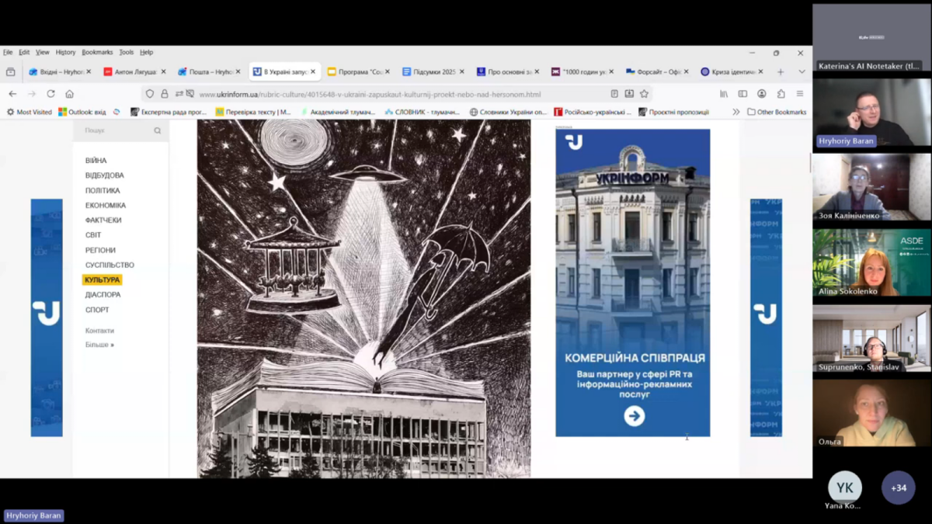
Task: Show the +34 additional participants
Action: tap(898, 488)
